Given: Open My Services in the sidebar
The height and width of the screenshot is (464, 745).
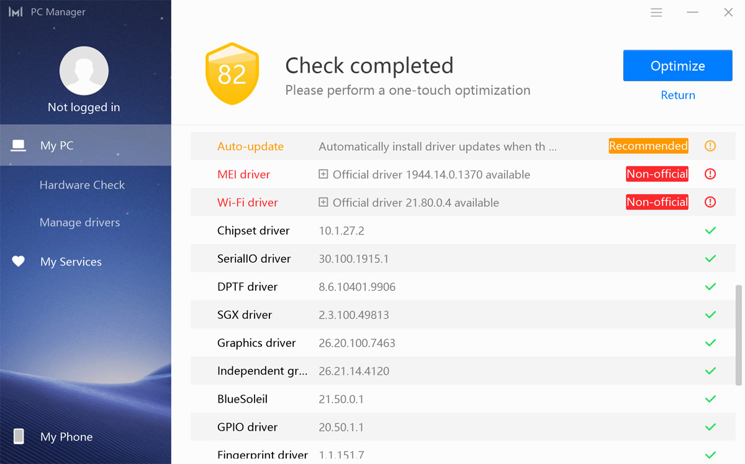Looking at the screenshot, I should coord(71,262).
